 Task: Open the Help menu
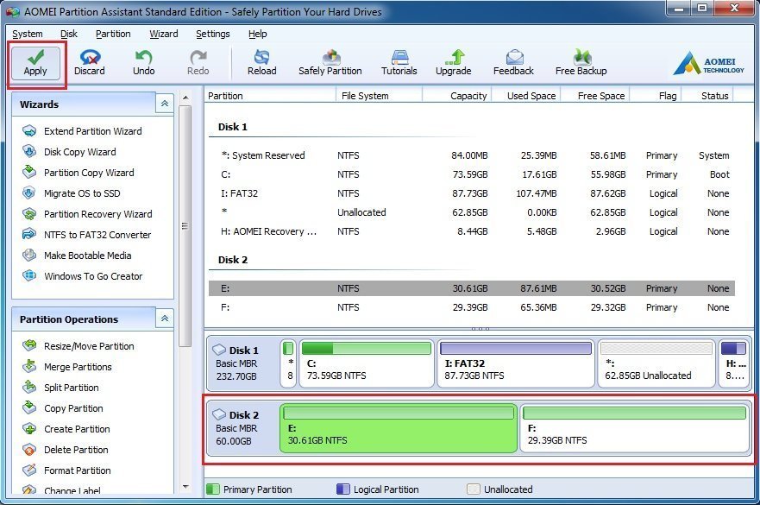(x=257, y=34)
